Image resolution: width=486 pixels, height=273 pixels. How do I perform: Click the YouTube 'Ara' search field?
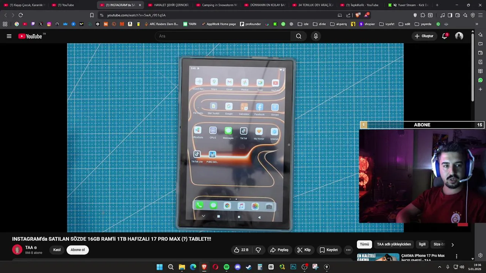pyautogui.click(x=223, y=36)
